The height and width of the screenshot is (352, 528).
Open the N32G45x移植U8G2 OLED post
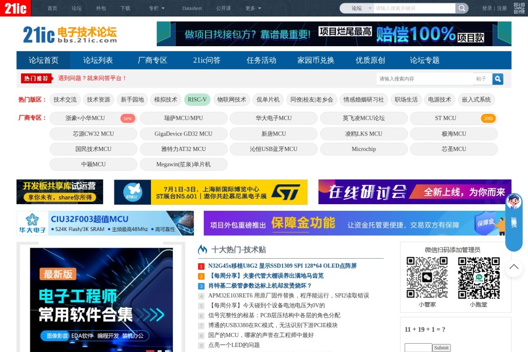point(282,266)
